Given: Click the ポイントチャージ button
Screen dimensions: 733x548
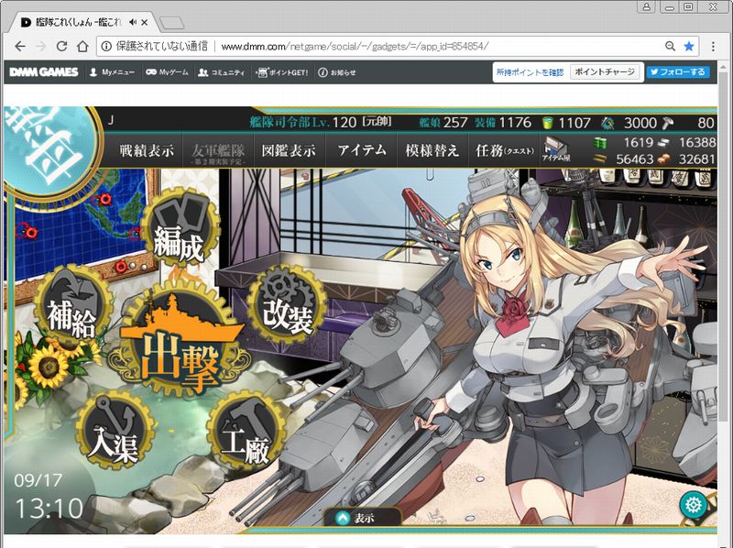Looking at the screenshot, I should pyautogui.click(x=605, y=72).
